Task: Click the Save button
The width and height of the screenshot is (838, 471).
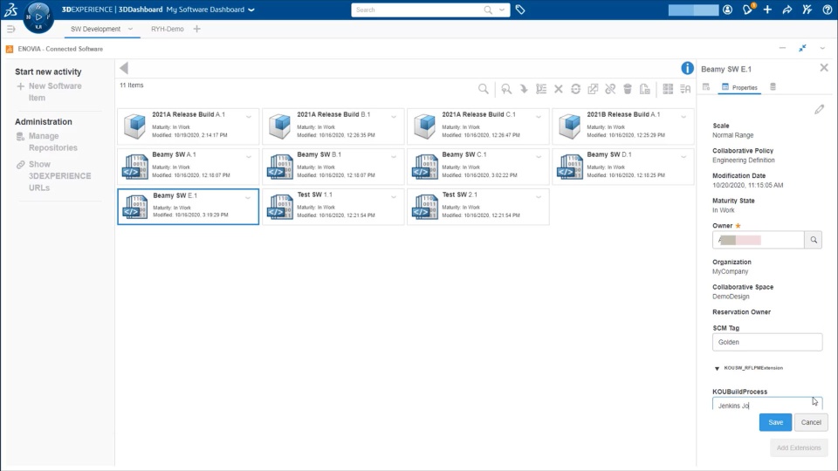Action: (x=775, y=422)
